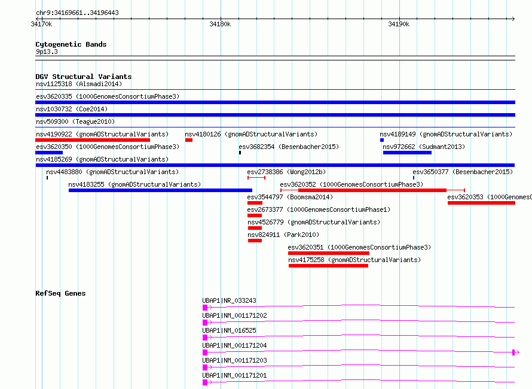This screenshot has height=389, width=532.
Task: Open nsv4526779 gnomAD variant label
Action: (x=314, y=222)
